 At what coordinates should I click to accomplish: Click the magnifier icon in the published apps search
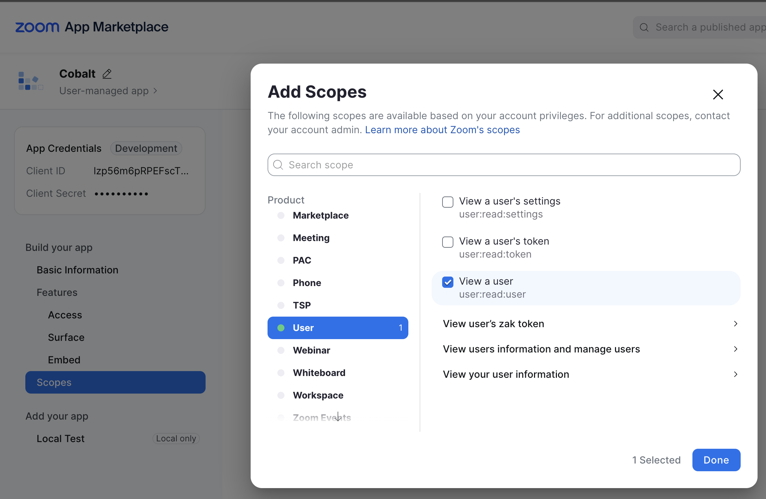[644, 27]
